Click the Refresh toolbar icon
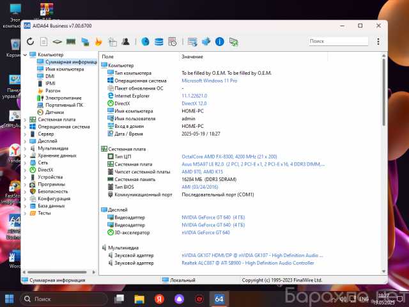The image size is (409, 307). point(30,42)
